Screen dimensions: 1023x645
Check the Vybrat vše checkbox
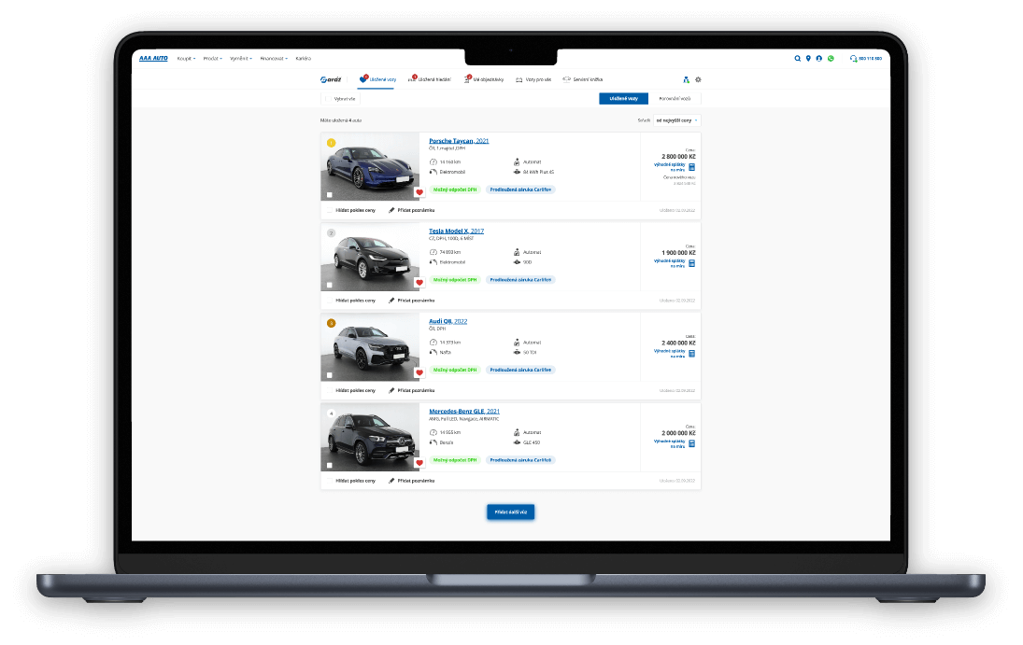(328, 99)
